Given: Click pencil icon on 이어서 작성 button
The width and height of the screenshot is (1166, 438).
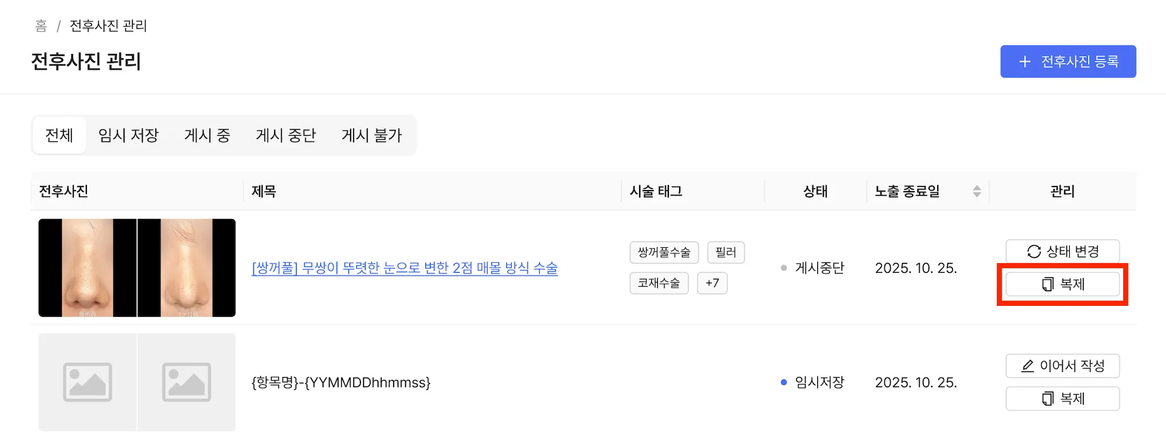Looking at the screenshot, I should point(1027,366).
